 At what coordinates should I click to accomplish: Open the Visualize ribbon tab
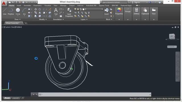tap(47, 5)
